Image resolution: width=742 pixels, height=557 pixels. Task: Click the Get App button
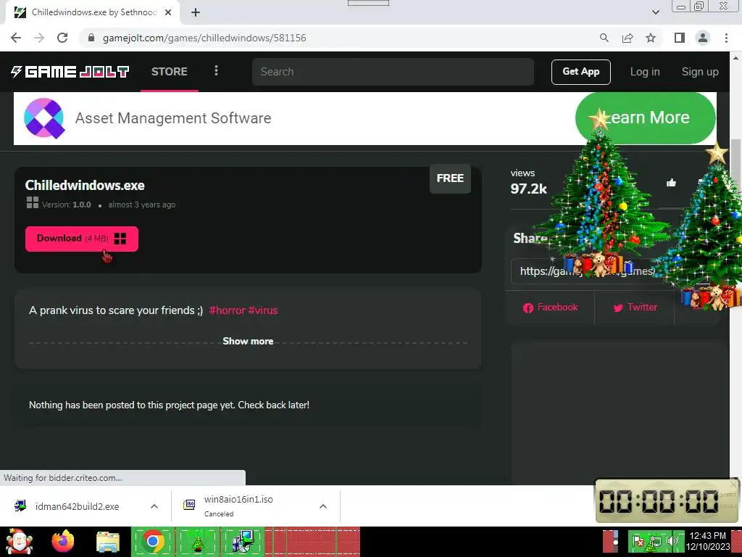580,72
